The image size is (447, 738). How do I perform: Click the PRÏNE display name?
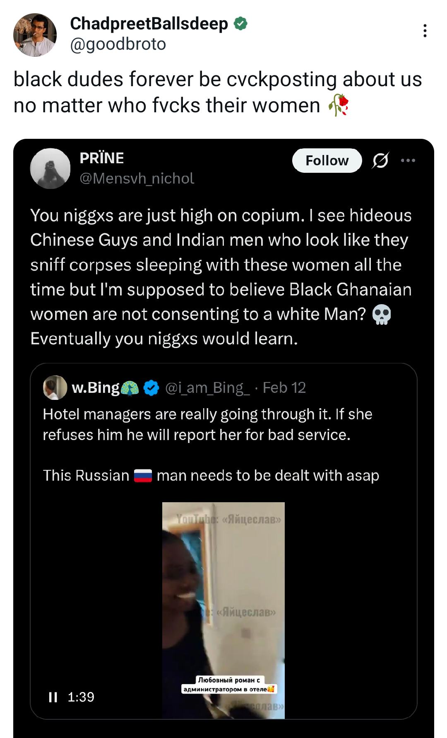pyautogui.click(x=102, y=158)
